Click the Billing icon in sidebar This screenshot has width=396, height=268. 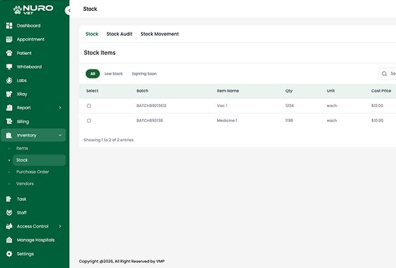pos(9,121)
